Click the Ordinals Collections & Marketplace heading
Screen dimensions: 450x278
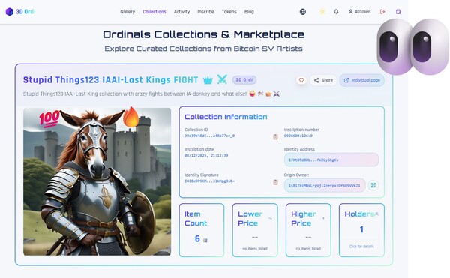tap(203, 34)
